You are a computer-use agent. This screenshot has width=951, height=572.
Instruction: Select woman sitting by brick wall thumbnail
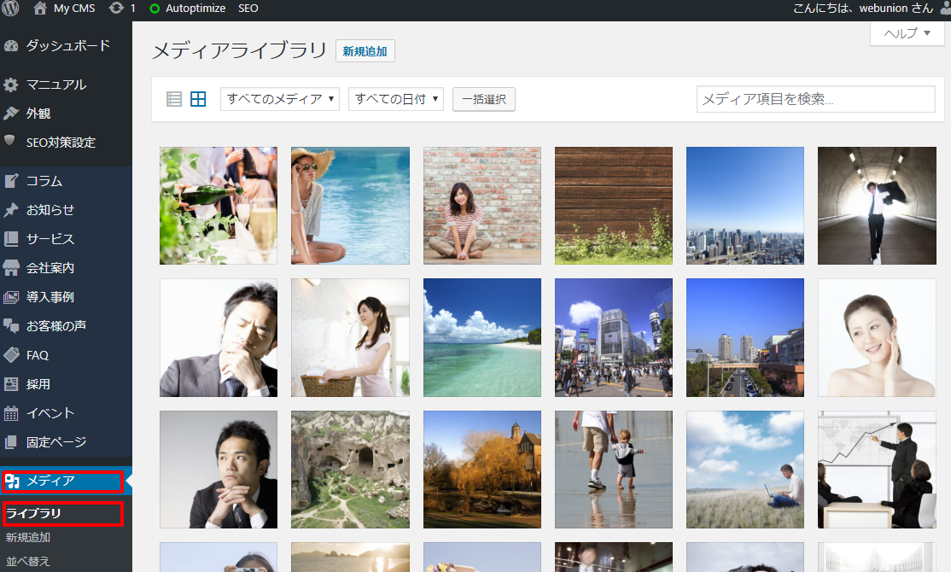point(482,206)
